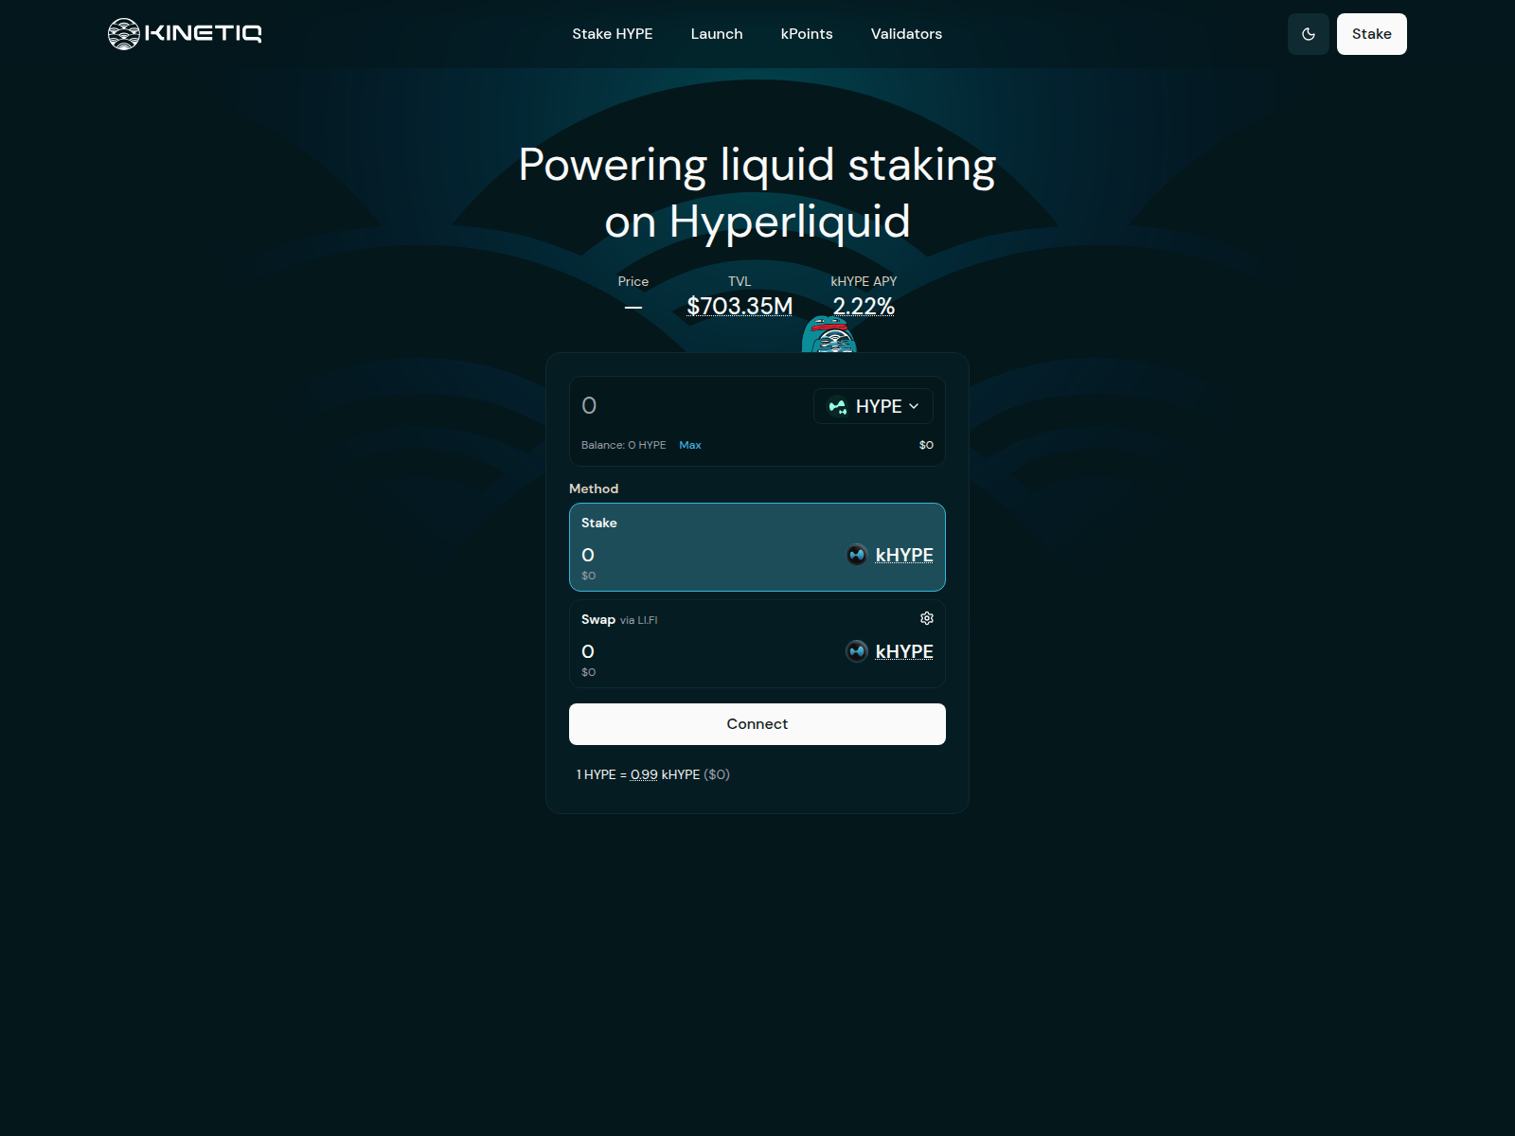Click 0.99 exchange rate value
The height and width of the screenshot is (1136, 1515).
tap(644, 774)
